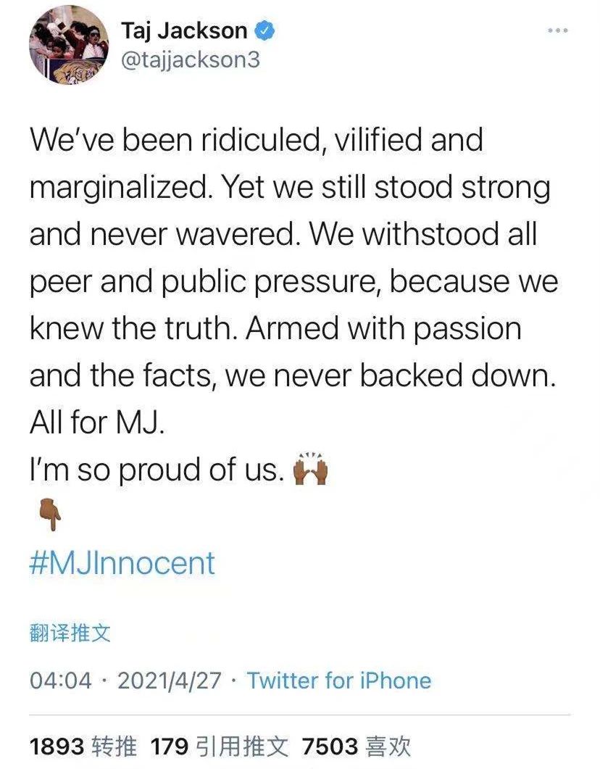Click the "I'm so proud of us." text
Screen dimensions: 600x769
[x=155, y=470]
